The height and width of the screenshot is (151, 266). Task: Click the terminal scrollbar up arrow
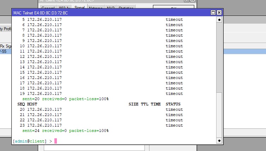[x=219, y=20]
